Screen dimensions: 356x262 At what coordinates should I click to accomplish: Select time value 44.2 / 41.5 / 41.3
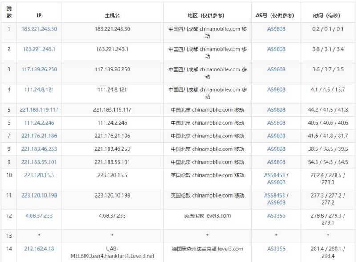pyautogui.click(x=328, y=110)
